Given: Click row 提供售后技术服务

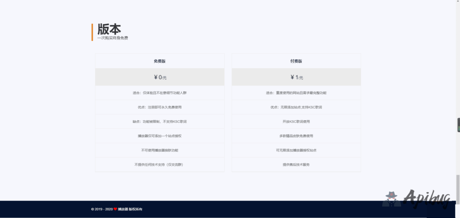Looking at the screenshot, I should point(296,165).
